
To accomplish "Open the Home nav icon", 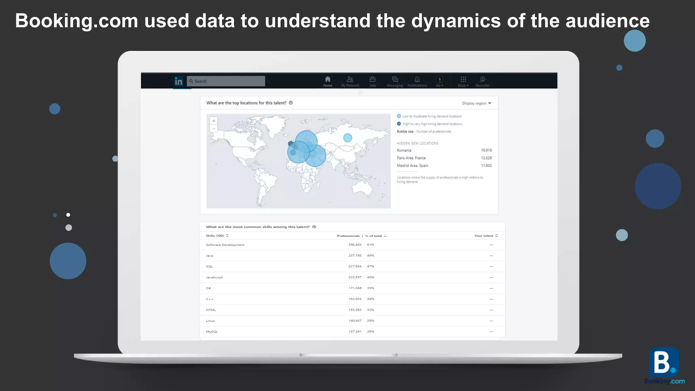I will click(x=327, y=81).
